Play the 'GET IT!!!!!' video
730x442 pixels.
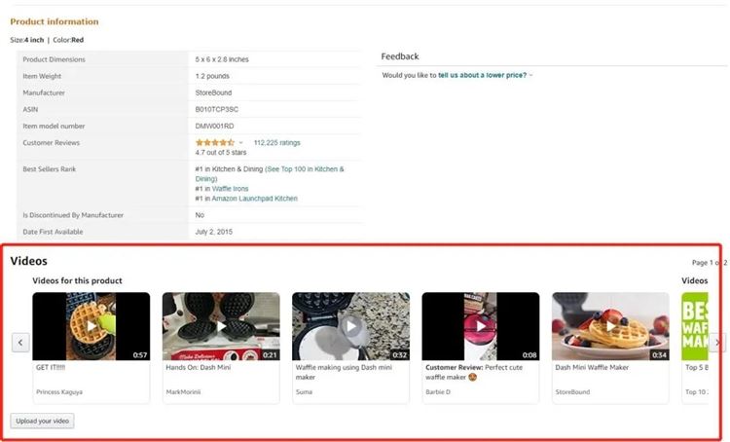(x=91, y=326)
